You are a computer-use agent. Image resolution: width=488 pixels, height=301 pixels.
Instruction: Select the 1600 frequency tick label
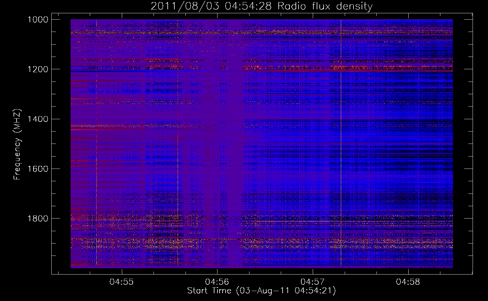click(x=38, y=169)
